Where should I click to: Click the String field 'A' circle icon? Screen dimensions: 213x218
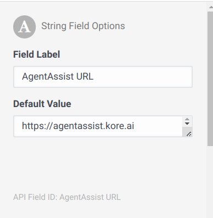(24, 27)
